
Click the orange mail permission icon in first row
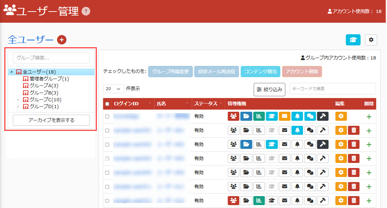284,116
